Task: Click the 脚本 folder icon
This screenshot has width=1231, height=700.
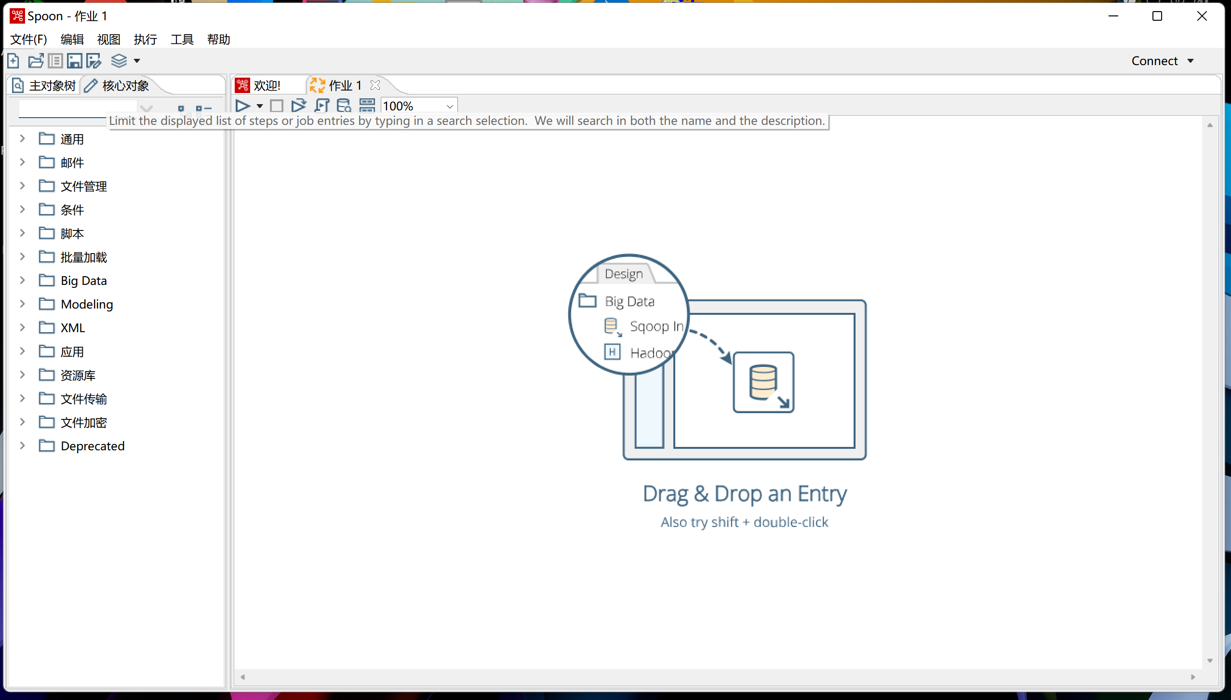Action: [47, 233]
